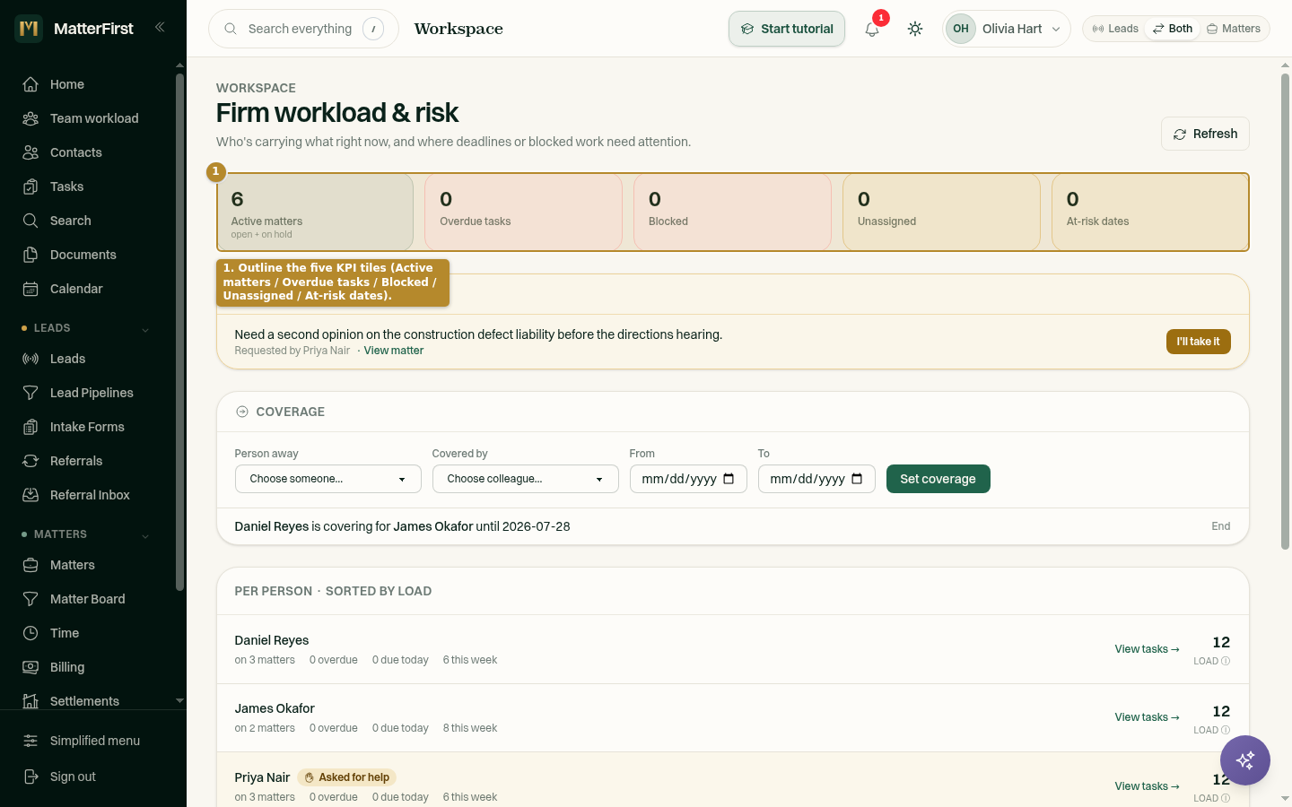Click View tasks for Daniel Reyes
The image size is (1292, 807).
click(x=1147, y=649)
